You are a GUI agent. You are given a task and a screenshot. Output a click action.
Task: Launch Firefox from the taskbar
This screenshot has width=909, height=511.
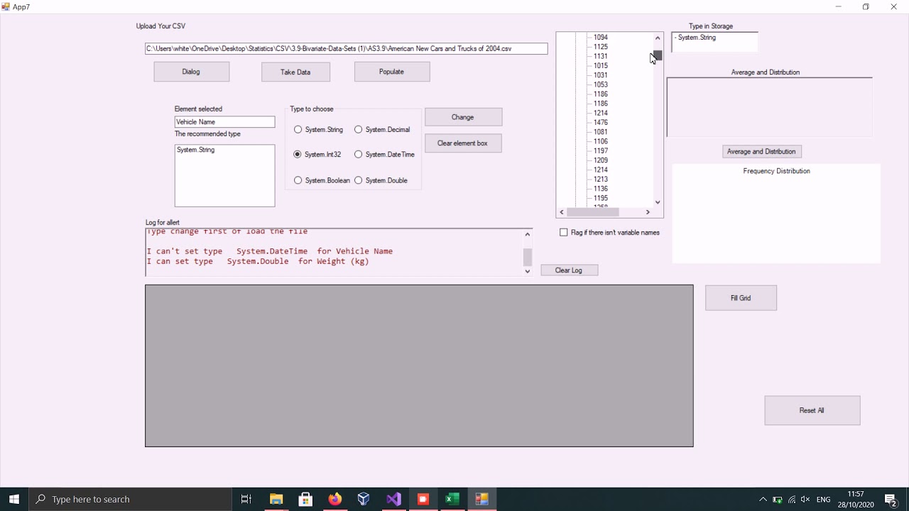click(x=334, y=499)
